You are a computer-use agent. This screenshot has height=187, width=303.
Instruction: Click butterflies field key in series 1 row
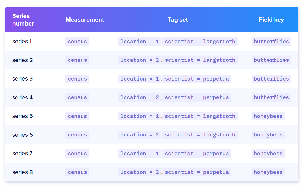click(271, 42)
